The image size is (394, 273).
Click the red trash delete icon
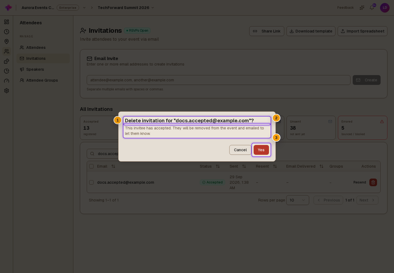point(373,182)
